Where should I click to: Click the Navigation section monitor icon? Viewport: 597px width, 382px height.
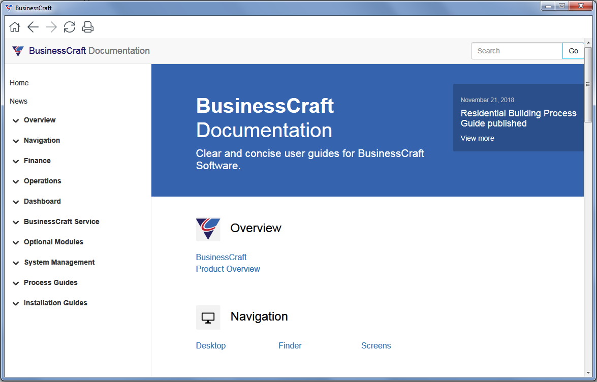point(208,317)
